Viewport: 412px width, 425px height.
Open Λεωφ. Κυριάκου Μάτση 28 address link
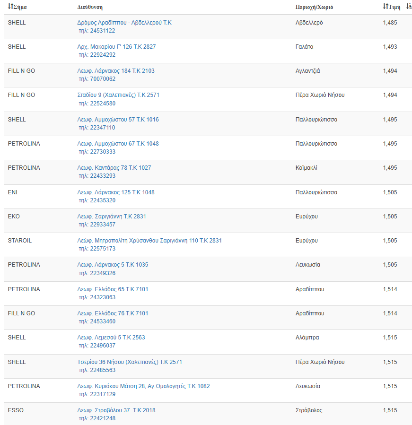143,386
